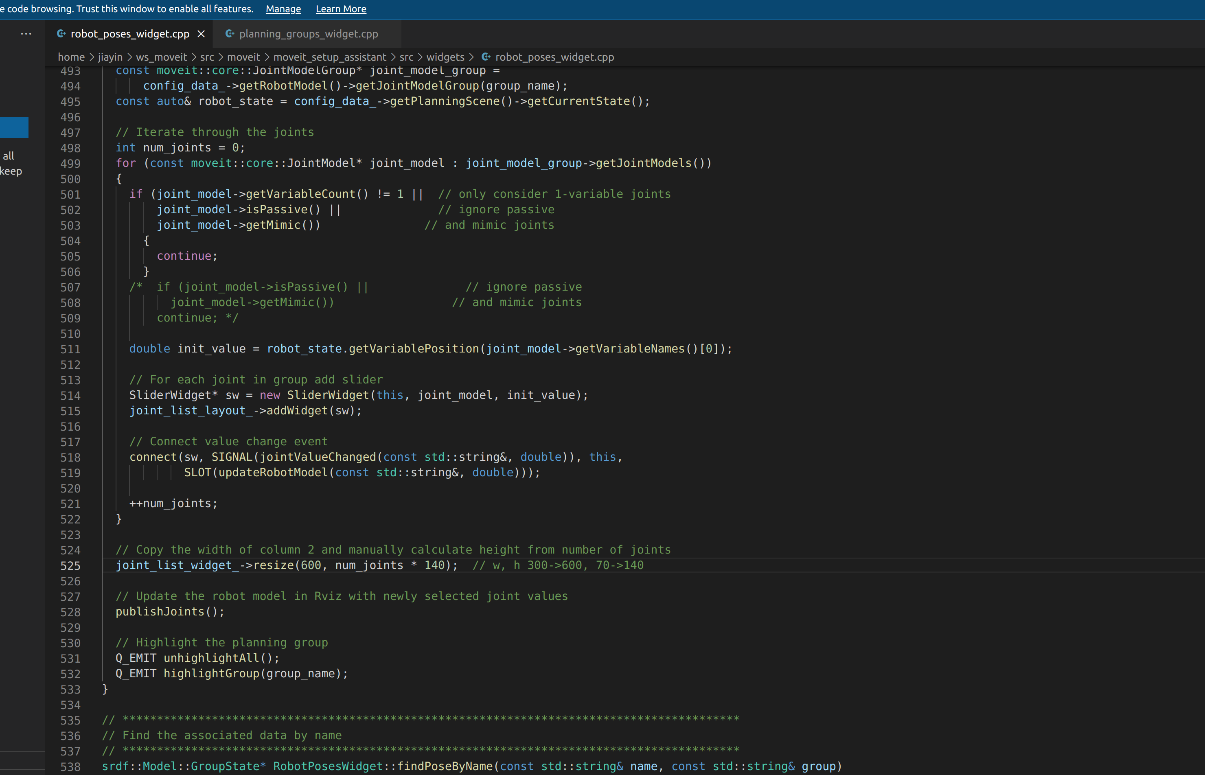Click line number 525 in the gutter
The height and width of the screenshot is (775, 1205).
click(70, 566)
